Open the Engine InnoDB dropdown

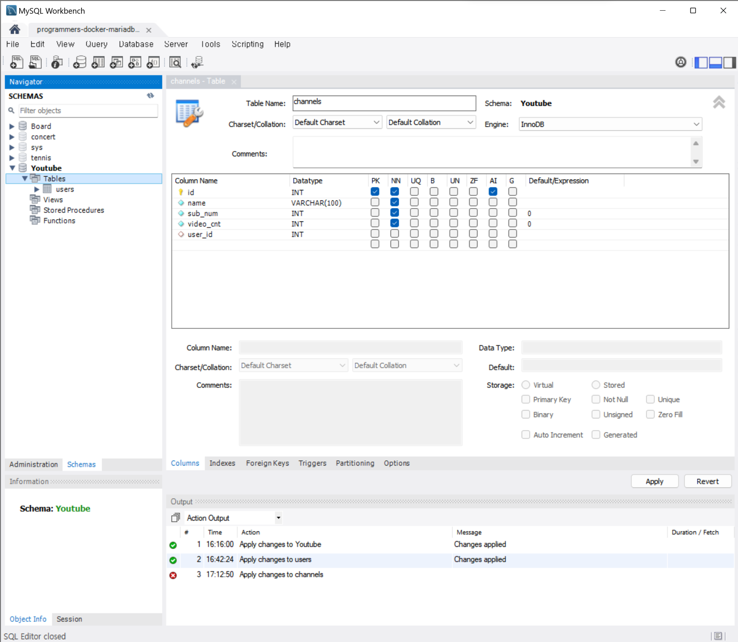click(610, 124)
